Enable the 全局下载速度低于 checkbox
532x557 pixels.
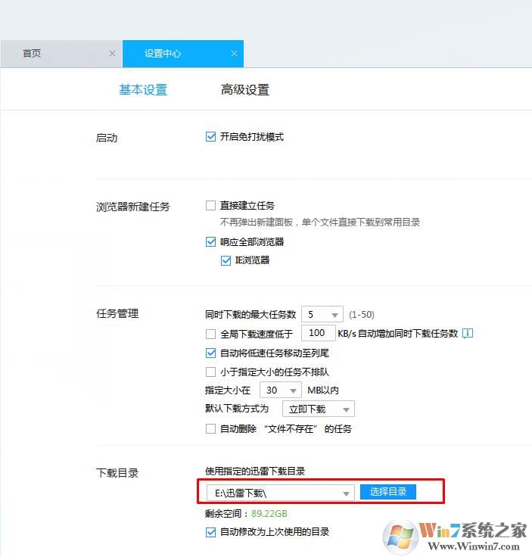point(210,335)
